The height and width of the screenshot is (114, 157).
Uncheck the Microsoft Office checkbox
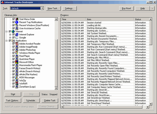click(14, 62)
